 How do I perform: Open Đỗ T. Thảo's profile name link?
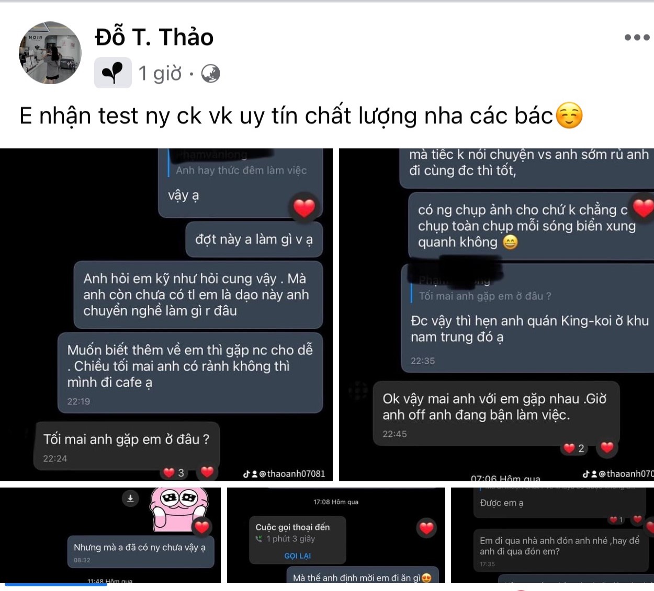[154, 37]
